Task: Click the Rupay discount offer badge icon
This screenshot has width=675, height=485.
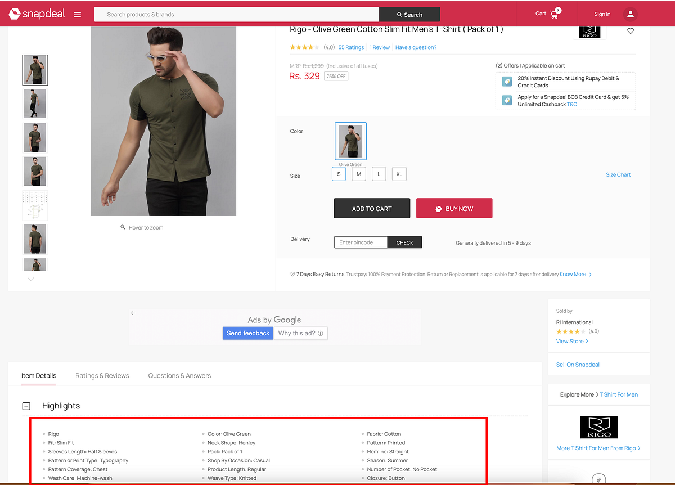Action: 506,81
